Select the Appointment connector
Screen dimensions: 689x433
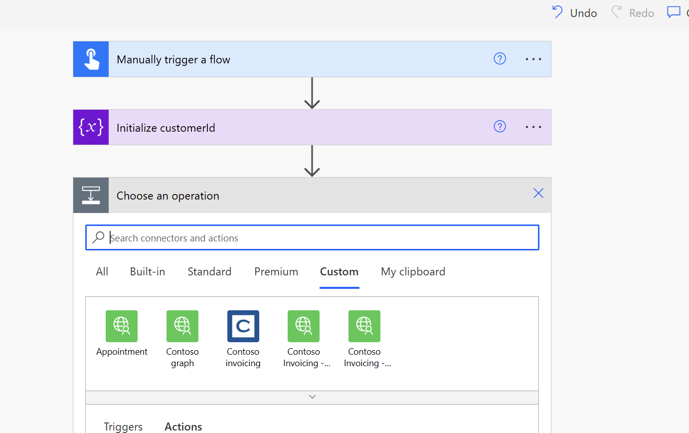tap(122, 334)
